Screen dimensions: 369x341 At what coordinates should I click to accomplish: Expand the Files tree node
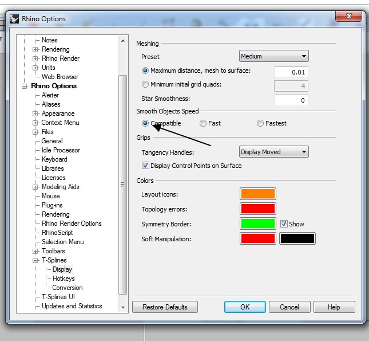pos(35,132)
